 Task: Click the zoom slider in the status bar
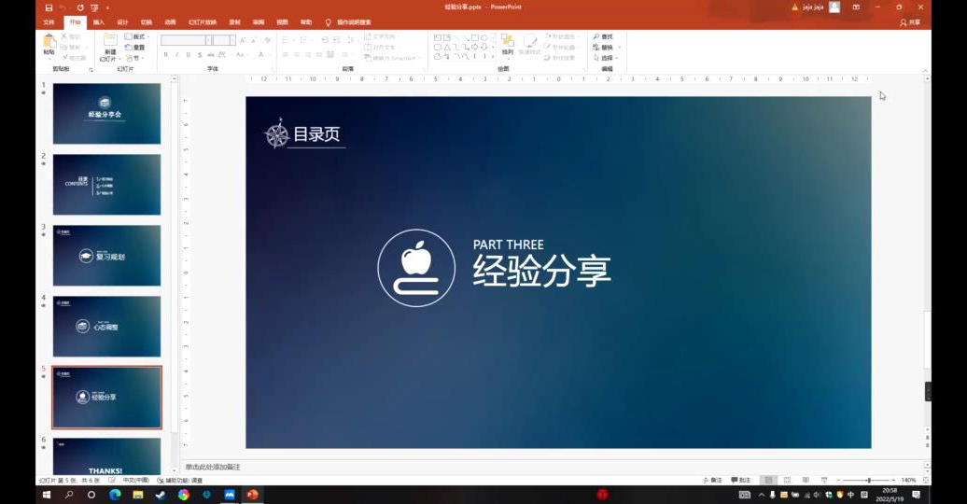(x=868, y=480)
